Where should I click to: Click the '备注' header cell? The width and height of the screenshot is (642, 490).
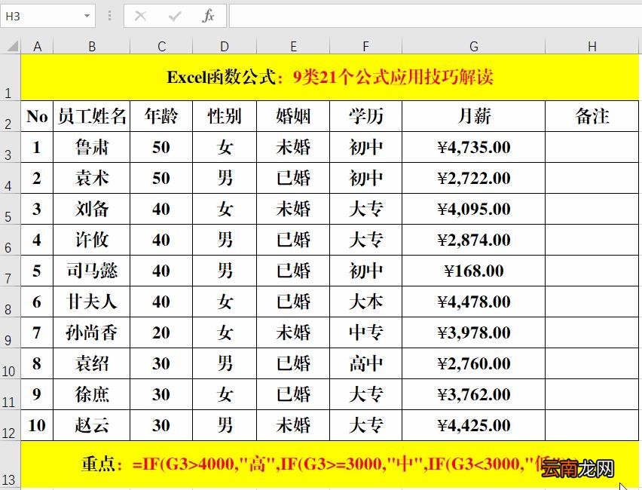[592, 116]
